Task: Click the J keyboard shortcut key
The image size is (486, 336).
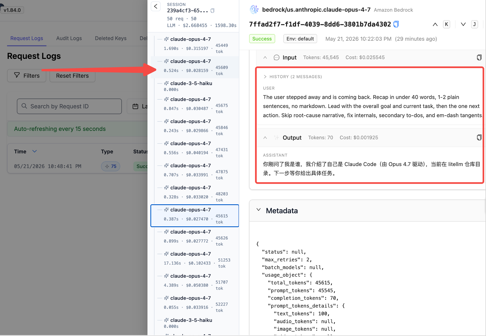Action: (x=474, y=24)
